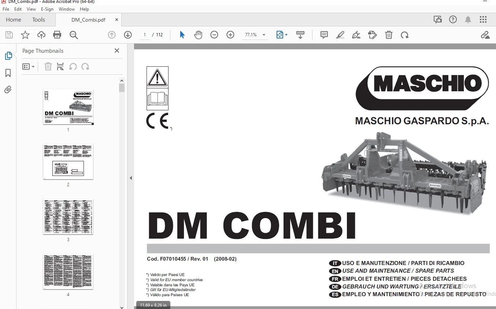The height and width of the screenshot is (309, 496).
Task: Open the Attachments paperclip panel
Action: pyautogui.click(x=8, y=89)
